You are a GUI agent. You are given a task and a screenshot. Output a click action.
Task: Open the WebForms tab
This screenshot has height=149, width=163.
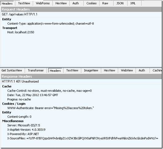(43, 3)
